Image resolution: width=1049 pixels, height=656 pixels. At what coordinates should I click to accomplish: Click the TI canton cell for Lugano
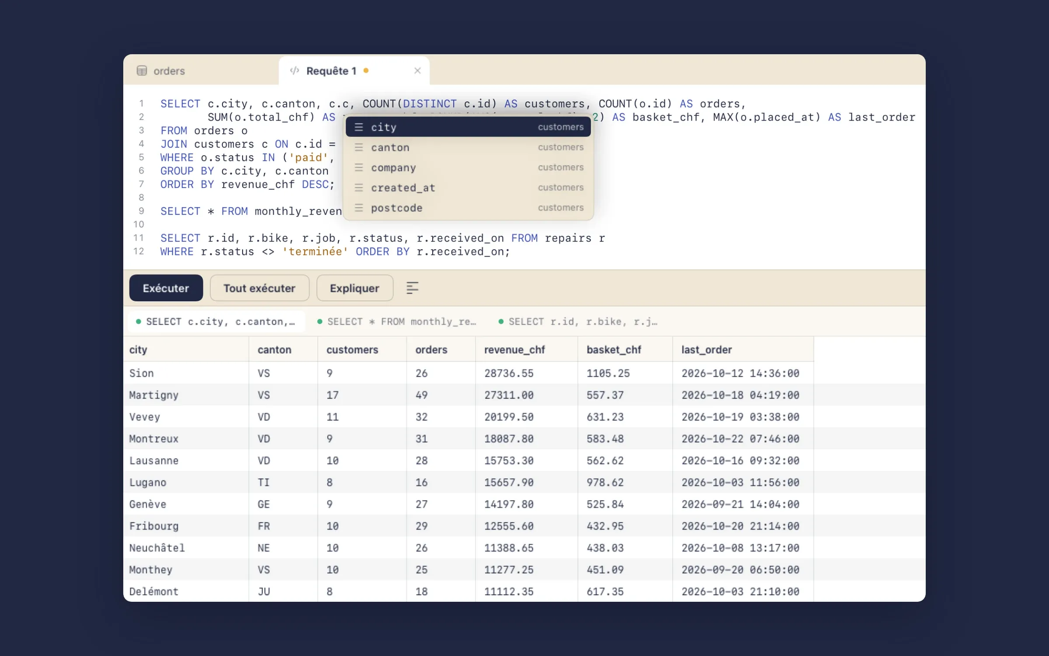coord(283,482)
